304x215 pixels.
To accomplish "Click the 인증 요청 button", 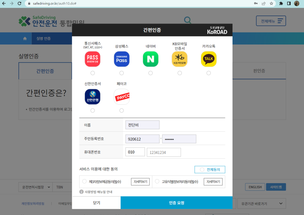I will 176,203.
